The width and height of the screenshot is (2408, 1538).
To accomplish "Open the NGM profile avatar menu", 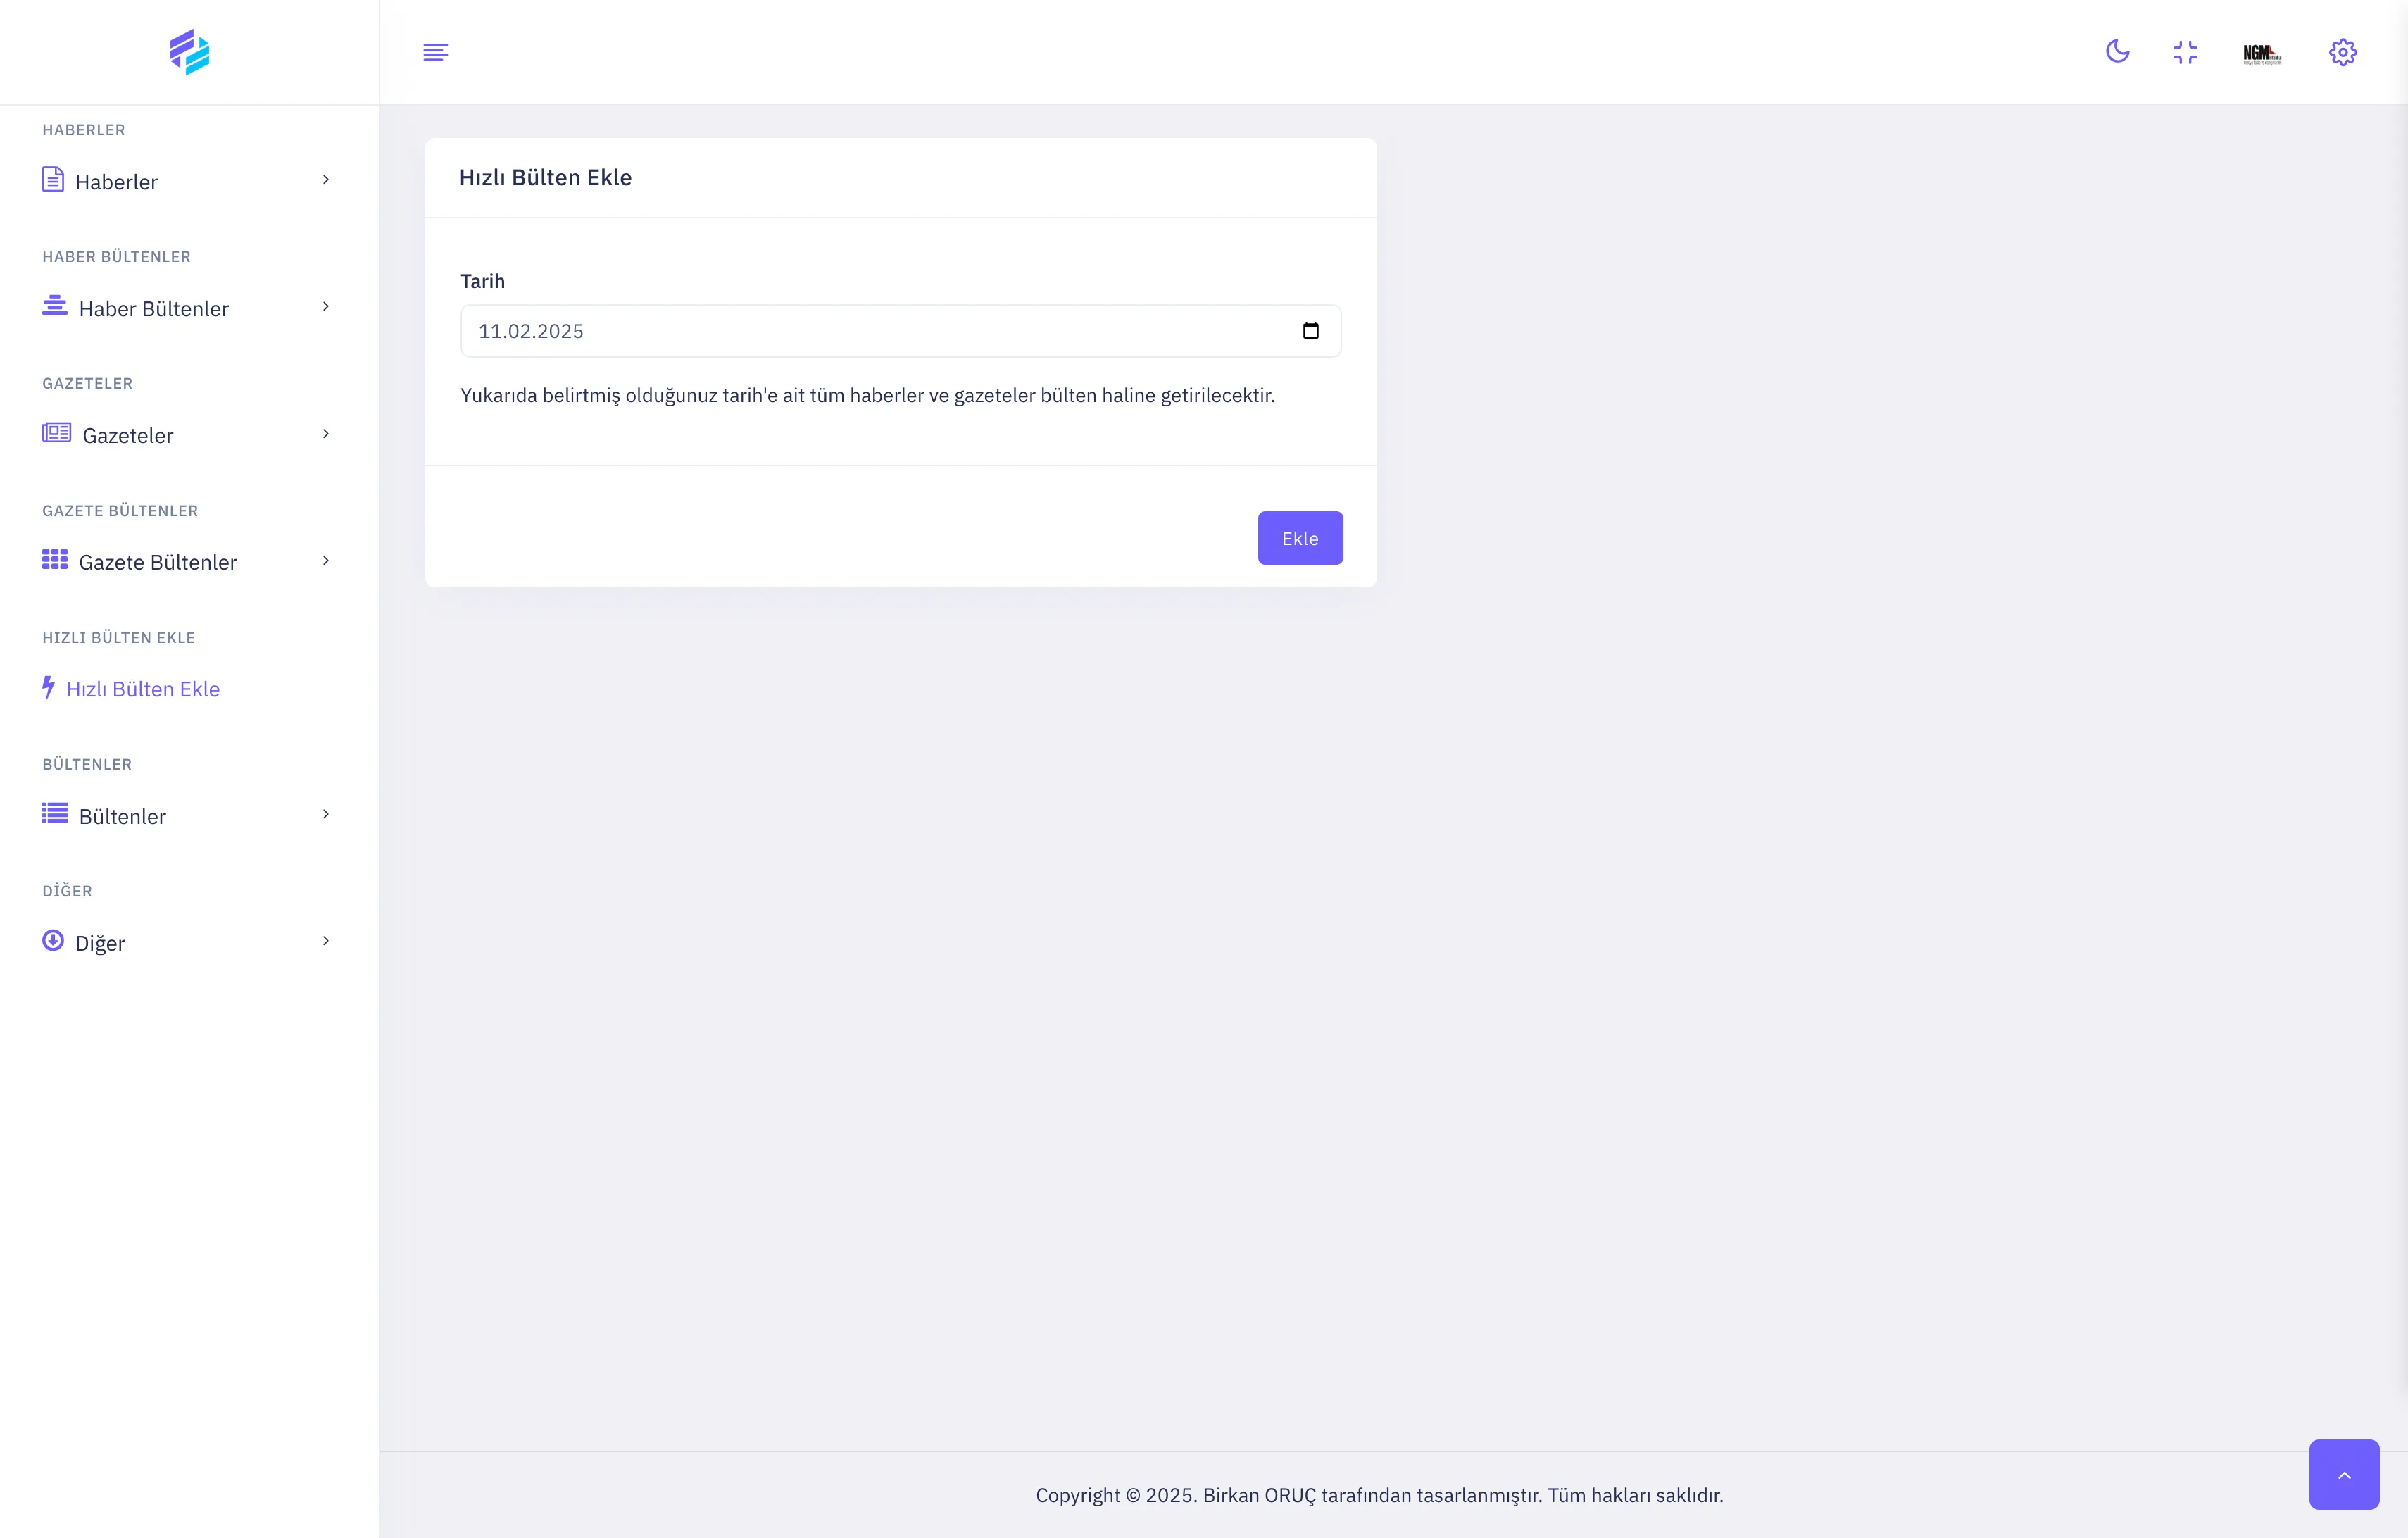I will point(2262,53).
